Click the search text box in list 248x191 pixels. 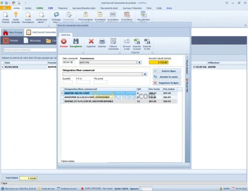coord(30,50)
